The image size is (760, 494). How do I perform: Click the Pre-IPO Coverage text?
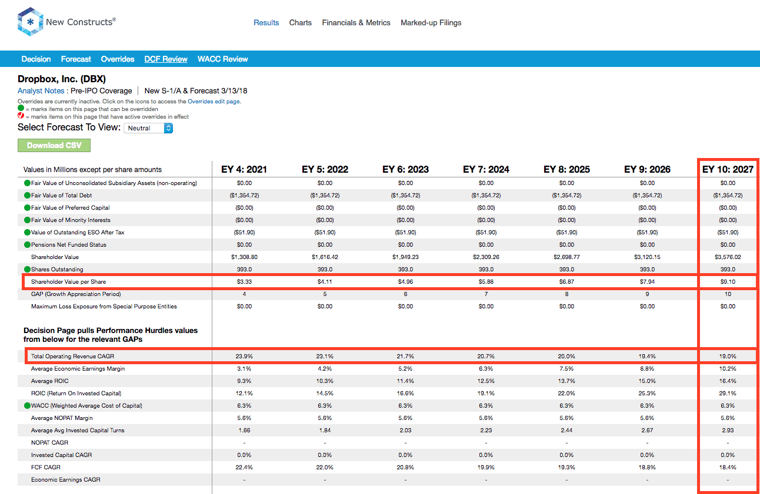point(101,91)
